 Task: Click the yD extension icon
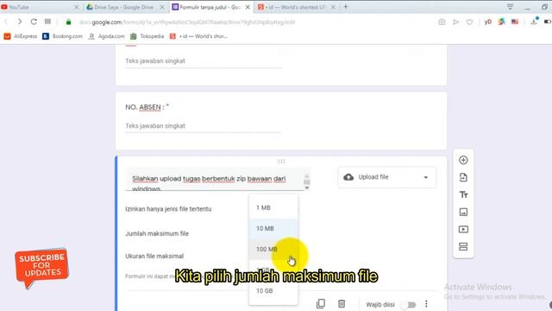coord(487,22)
